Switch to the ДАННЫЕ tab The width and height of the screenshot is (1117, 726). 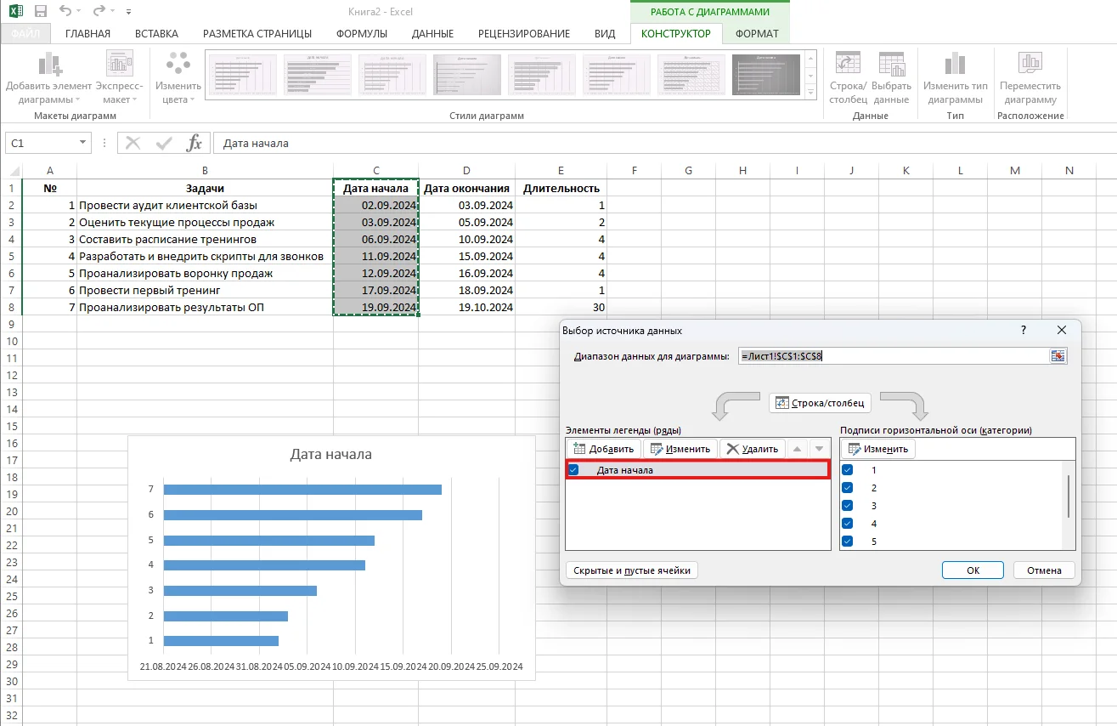click(x=432, y=34)
